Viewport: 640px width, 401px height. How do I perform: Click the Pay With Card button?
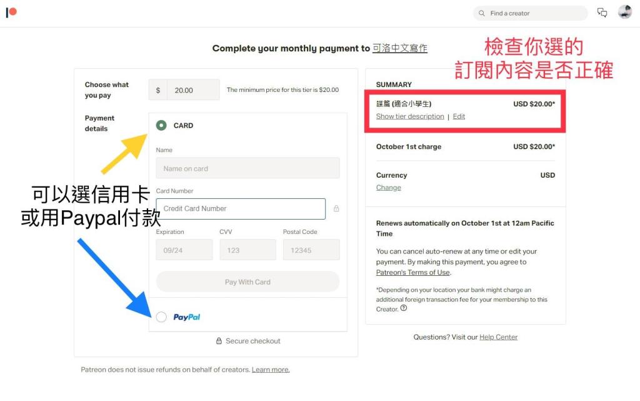coord(247,282)
